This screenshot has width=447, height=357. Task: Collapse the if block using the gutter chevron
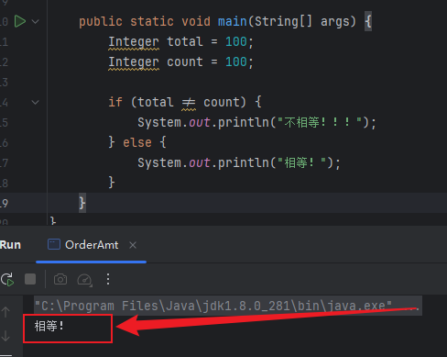(36, 102)
